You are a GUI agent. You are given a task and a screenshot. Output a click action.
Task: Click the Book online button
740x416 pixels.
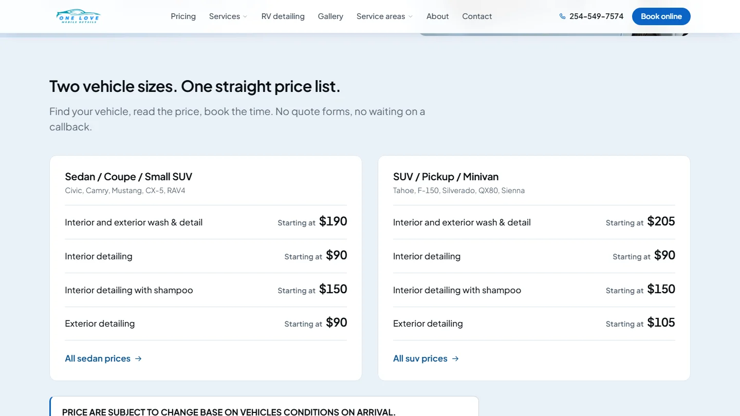(661, 16)
